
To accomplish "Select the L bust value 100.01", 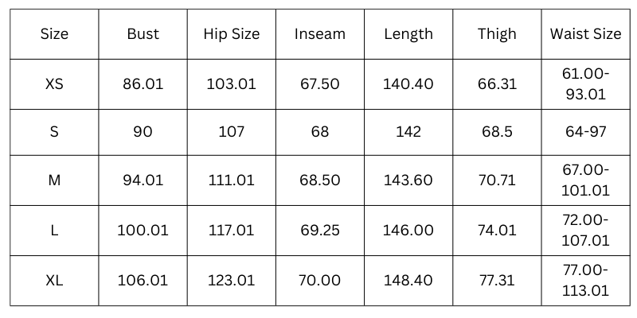I will tap(143, 230).
